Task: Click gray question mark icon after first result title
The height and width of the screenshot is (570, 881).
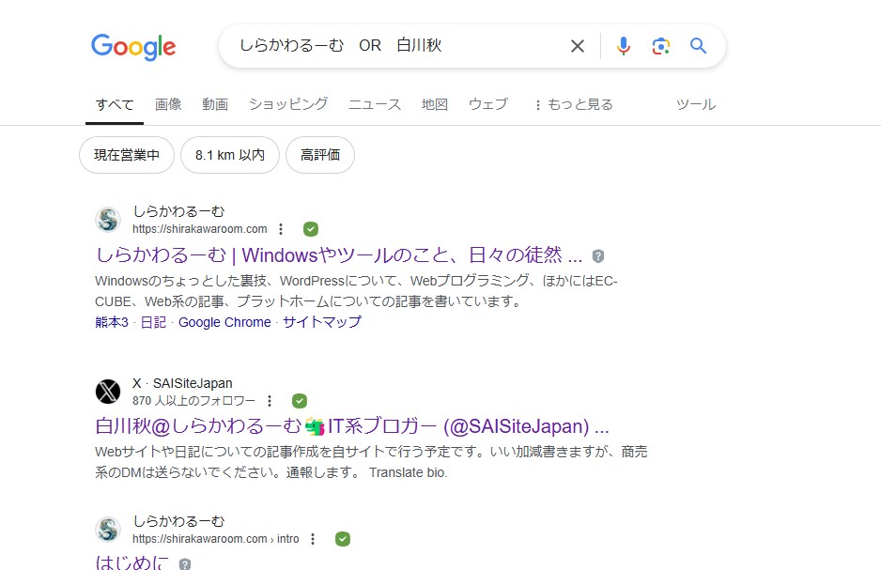Action: click(598, 255)
